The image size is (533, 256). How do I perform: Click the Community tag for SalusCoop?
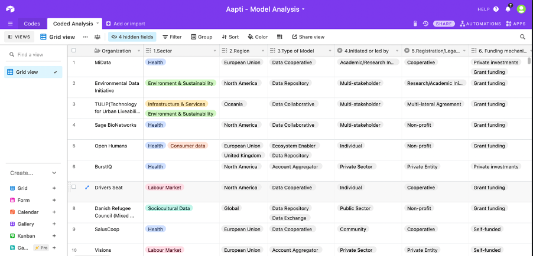(x=353, y=229)
